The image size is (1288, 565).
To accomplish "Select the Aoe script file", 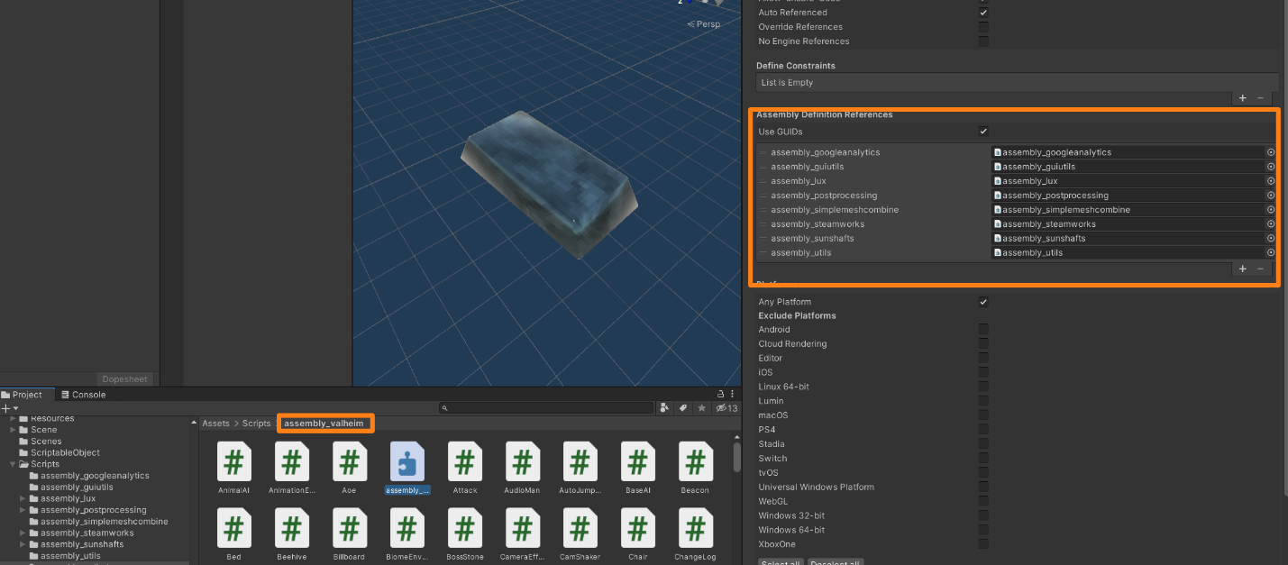I will coord(349,468).
